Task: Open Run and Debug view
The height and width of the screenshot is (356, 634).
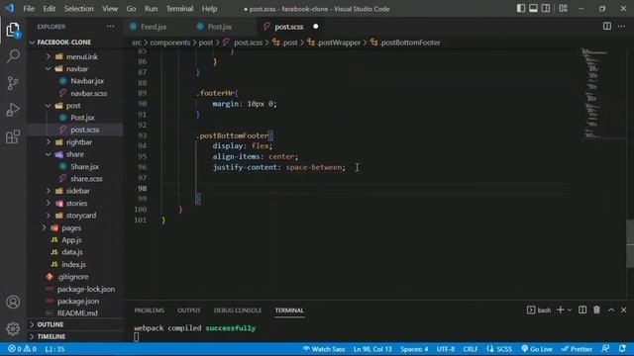Action: tap(13, 110)
